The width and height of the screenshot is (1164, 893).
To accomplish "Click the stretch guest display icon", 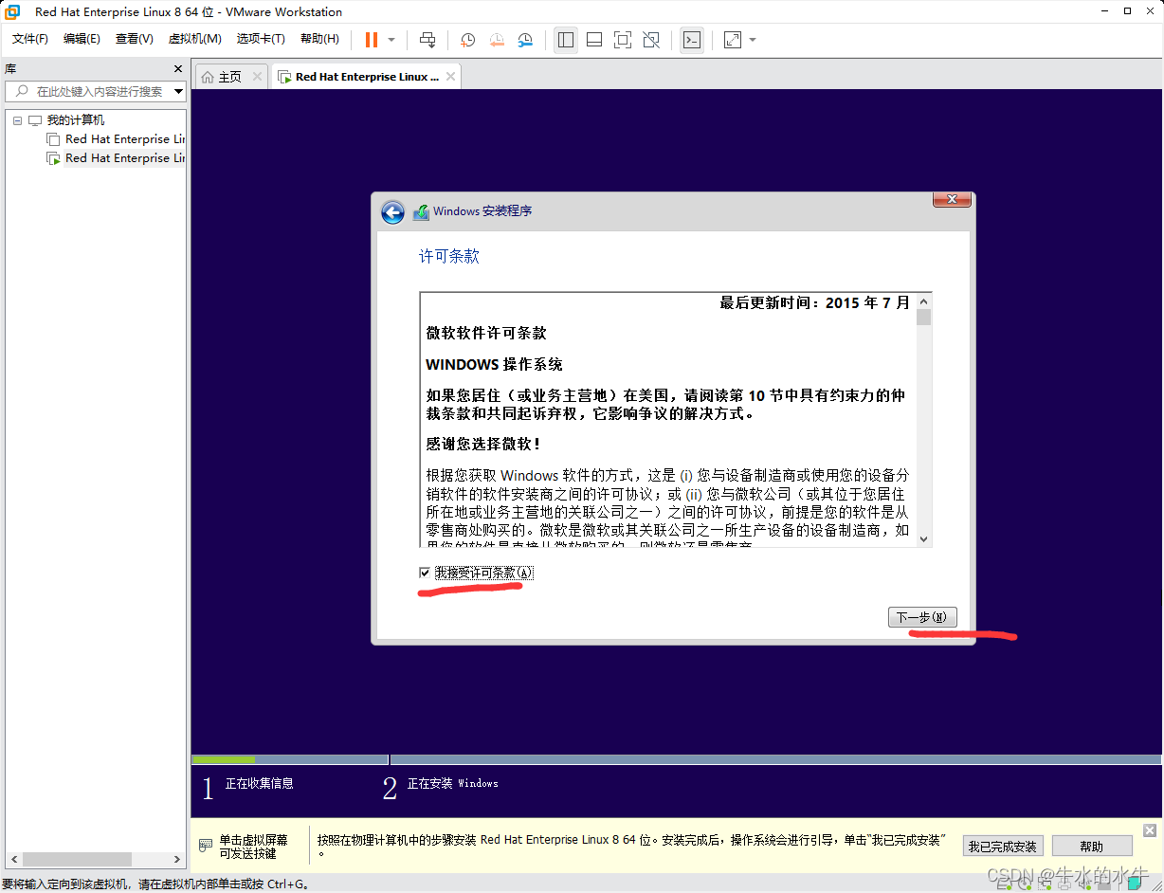I will (x=733, y=40).
